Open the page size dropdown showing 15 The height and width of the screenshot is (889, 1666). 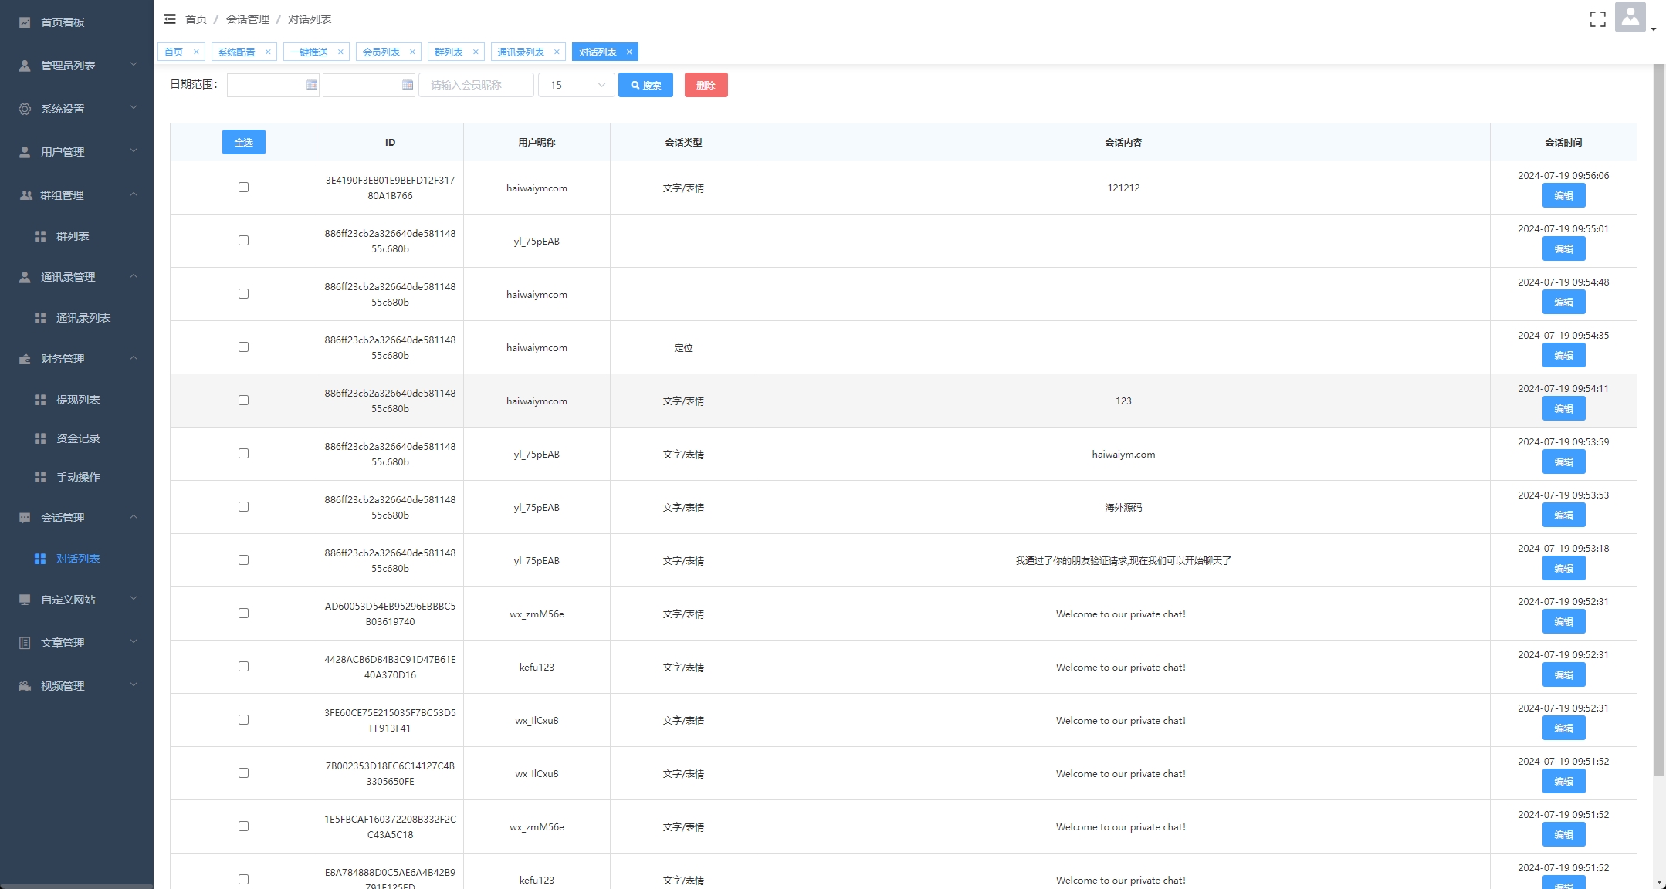pyautogui.click(x=576, y=85)
